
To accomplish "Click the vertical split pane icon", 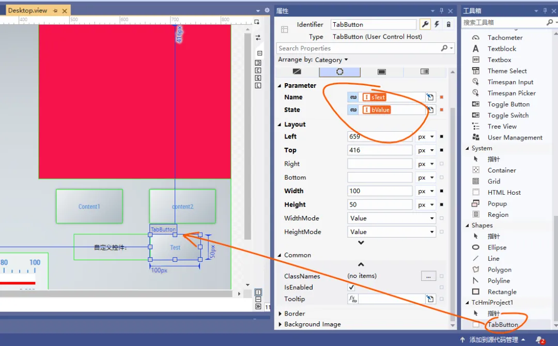I will pos(258,292).
